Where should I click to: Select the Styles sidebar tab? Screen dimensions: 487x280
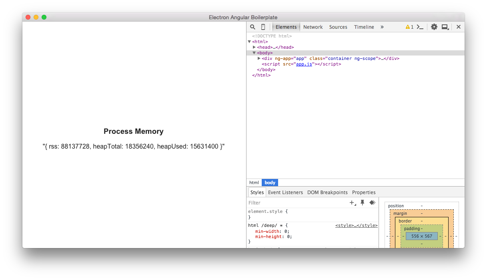pyautogui.click(x=257, y=192)
